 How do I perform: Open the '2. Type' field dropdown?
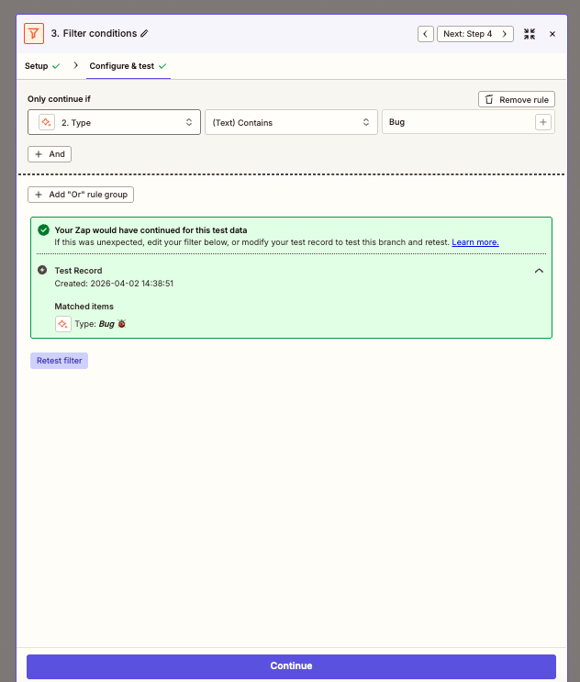point(114,122)
